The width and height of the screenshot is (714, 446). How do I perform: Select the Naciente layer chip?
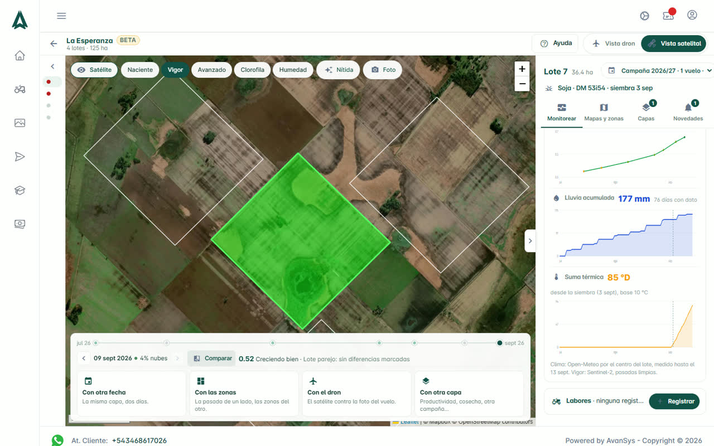point(140,70)
